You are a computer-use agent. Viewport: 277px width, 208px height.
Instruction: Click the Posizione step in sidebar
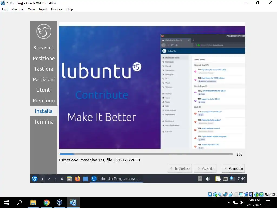click(x=44, y=58)
